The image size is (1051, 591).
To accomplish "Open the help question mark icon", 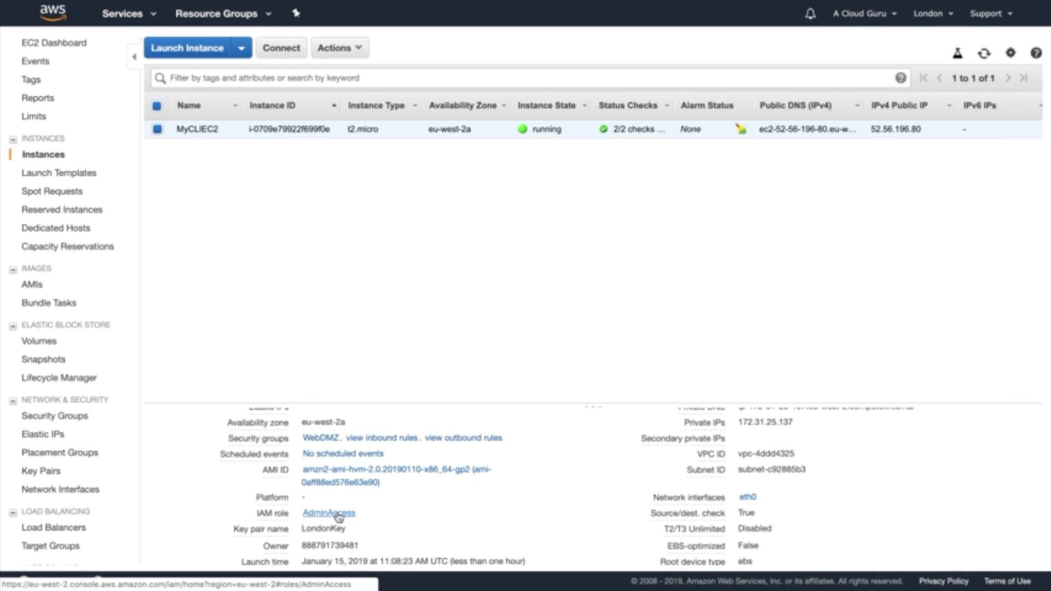I will pyautogui.click(x=1036, y=53).
